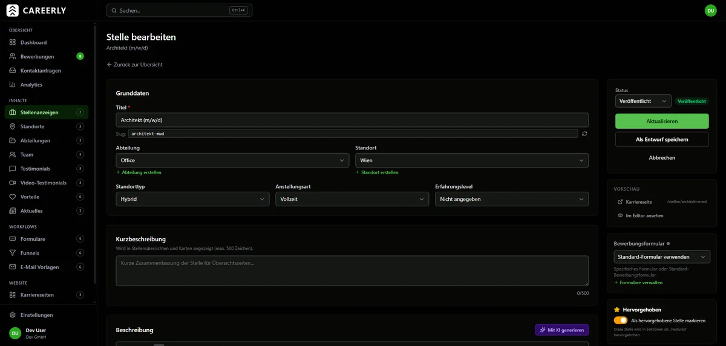The width and height of the screenshot is (726, 346).
Task: Click the Vorteile heart icon
Action: (x=13, y=197)
